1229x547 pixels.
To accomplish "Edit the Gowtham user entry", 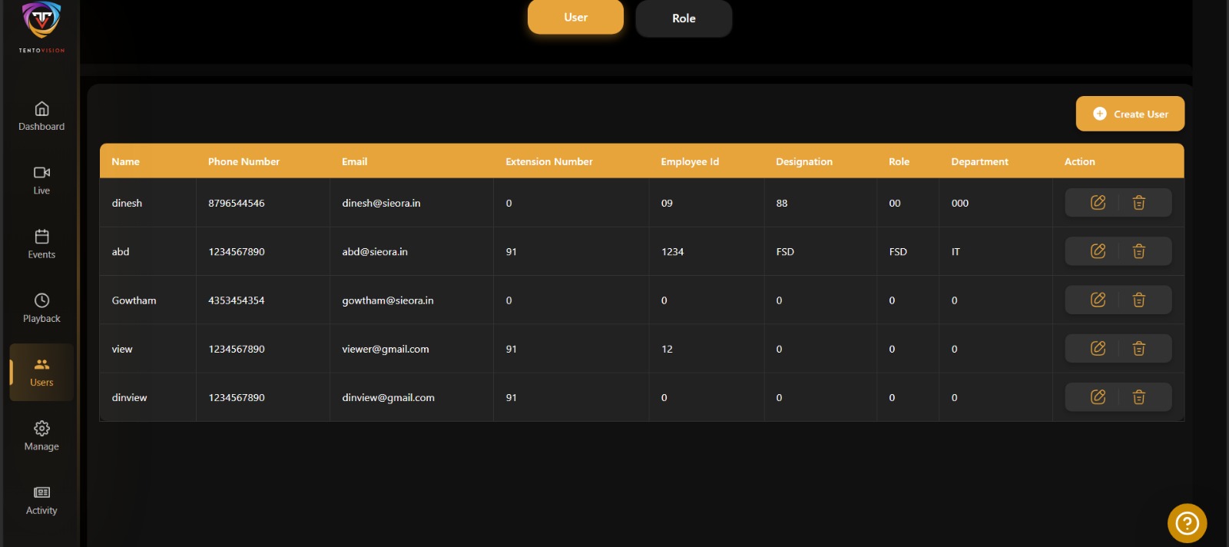I will pos(1098,300).
